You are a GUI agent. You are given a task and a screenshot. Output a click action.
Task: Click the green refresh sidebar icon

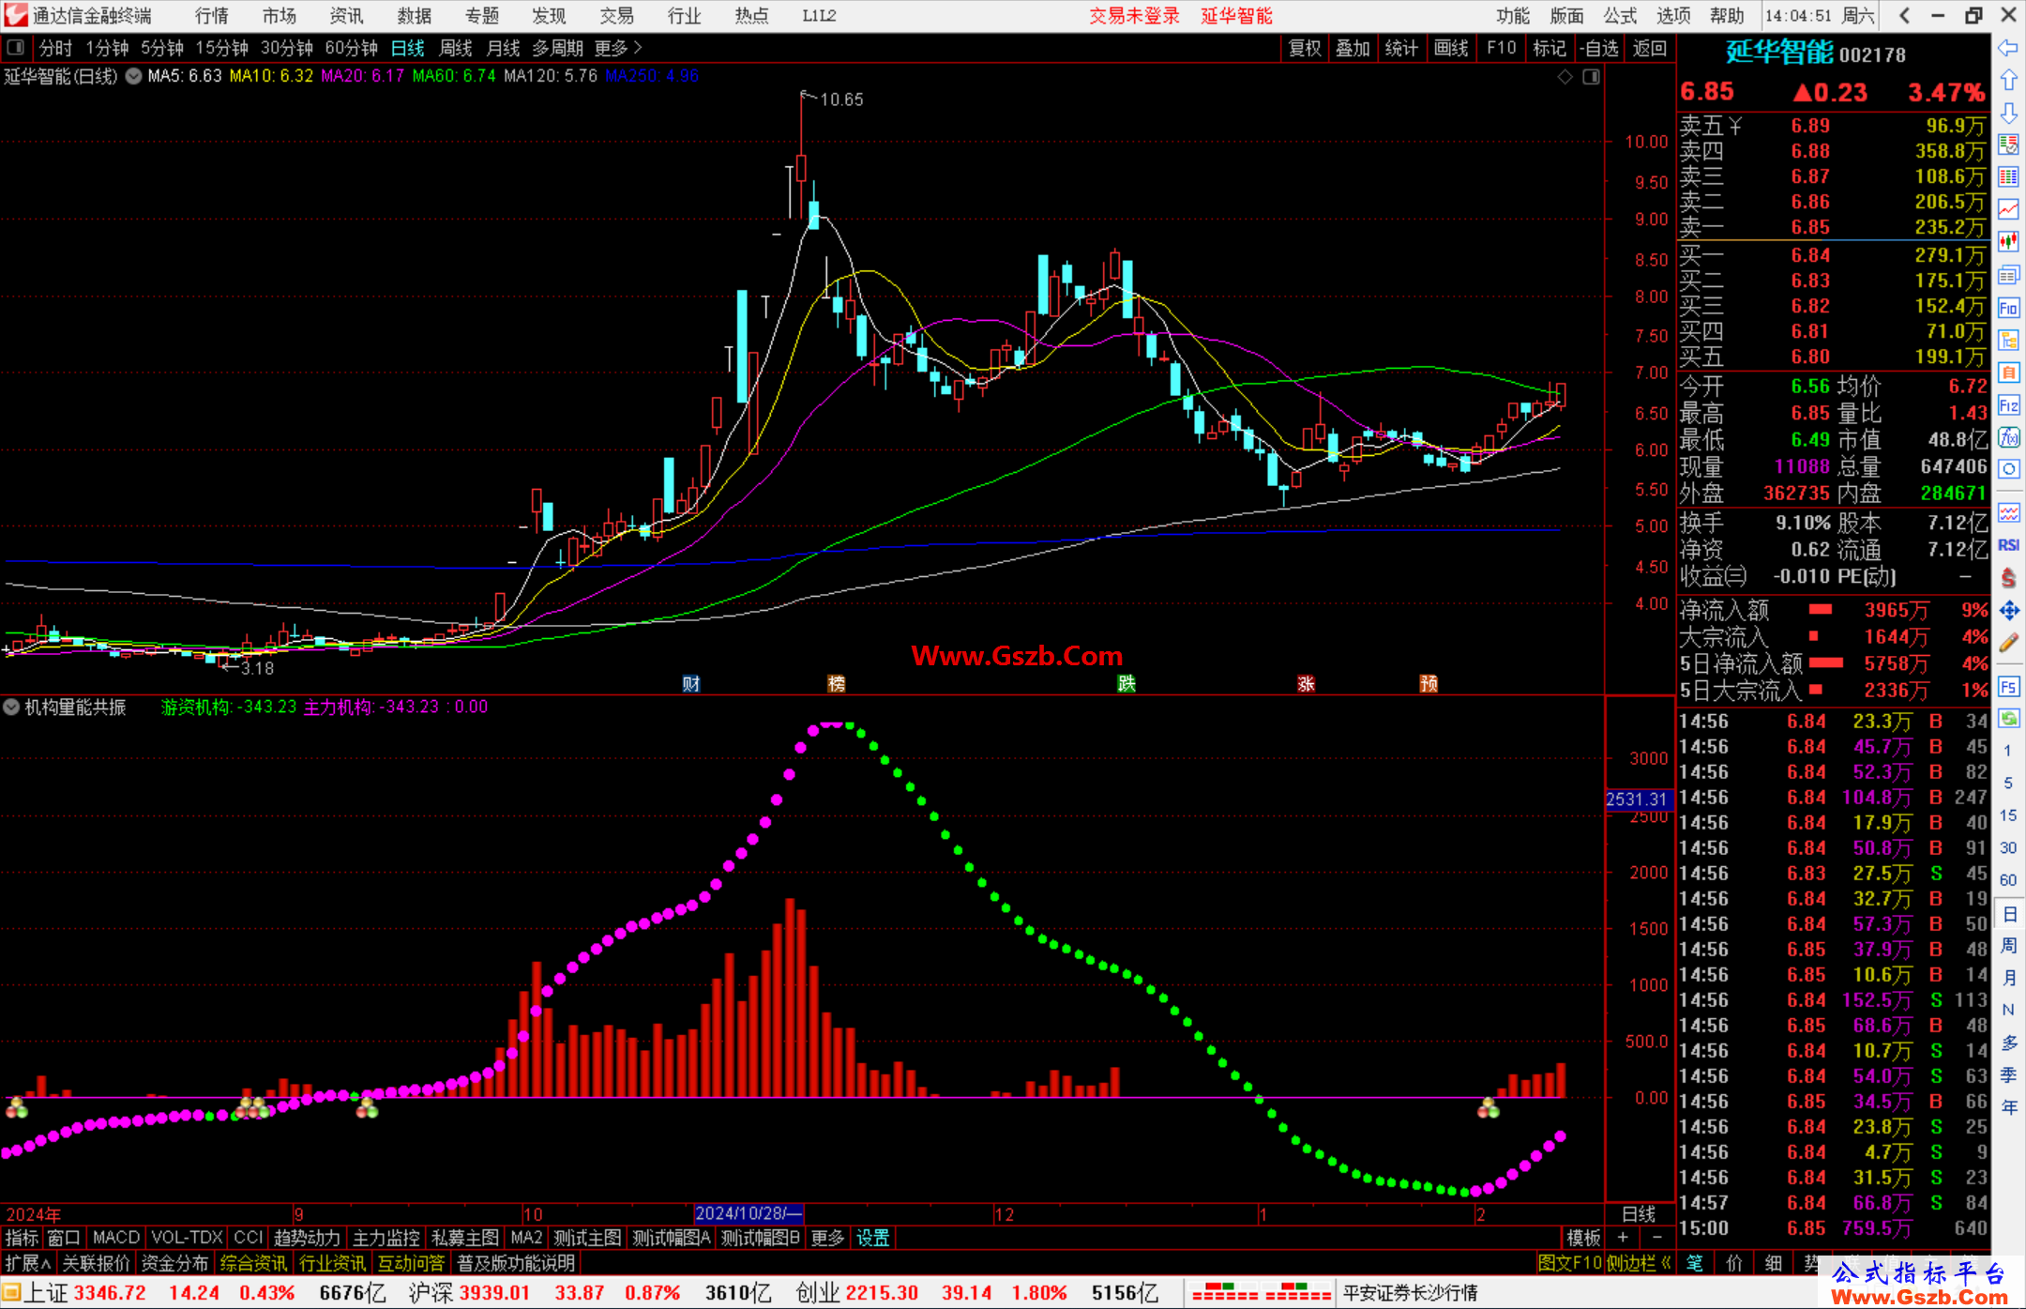click(2008, 719)
